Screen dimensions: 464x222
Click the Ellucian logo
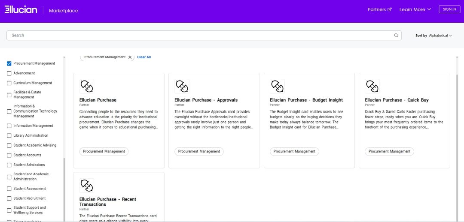21,9
